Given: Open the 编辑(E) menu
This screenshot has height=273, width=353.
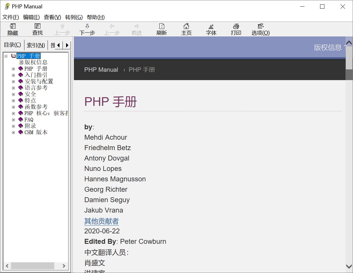Looking at the screenshot, I should [x=31, y=17].
